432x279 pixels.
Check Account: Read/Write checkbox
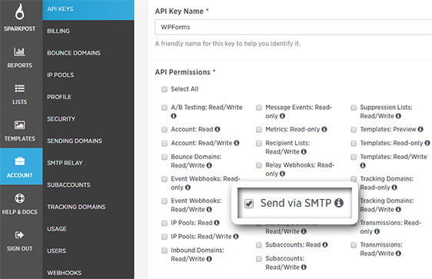click(x=164, y=143)
